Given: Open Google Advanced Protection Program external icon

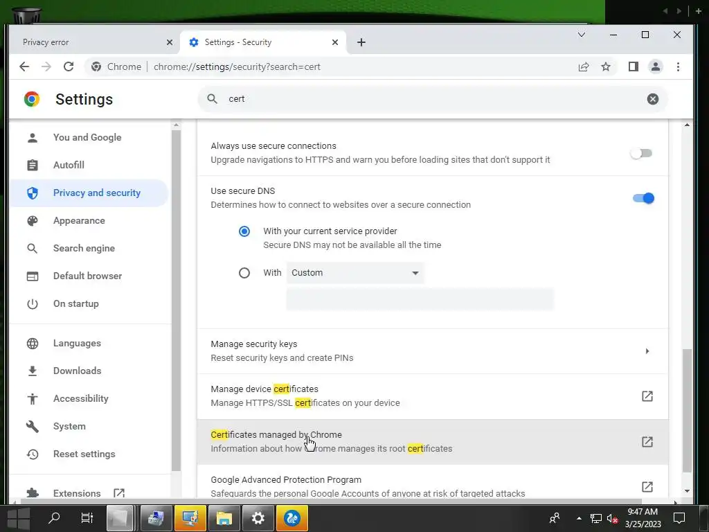Looking at the screenshot, I should click(647, 487).
